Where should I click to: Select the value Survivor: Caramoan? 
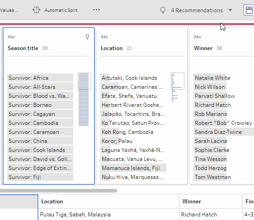pos(40,132)
